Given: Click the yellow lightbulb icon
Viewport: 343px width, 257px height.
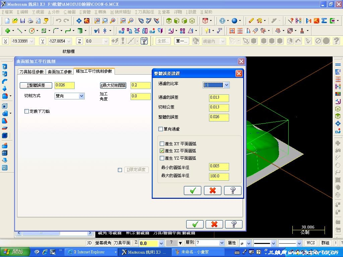Looking at the screenshot, I should [x=207, y=31].
